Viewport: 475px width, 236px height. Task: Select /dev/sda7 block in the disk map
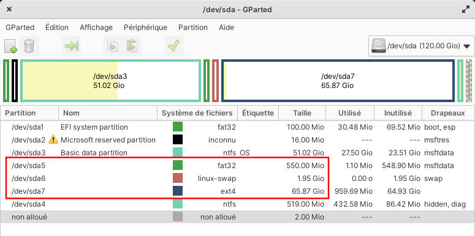pyautogui.click(x=338, y=81)
